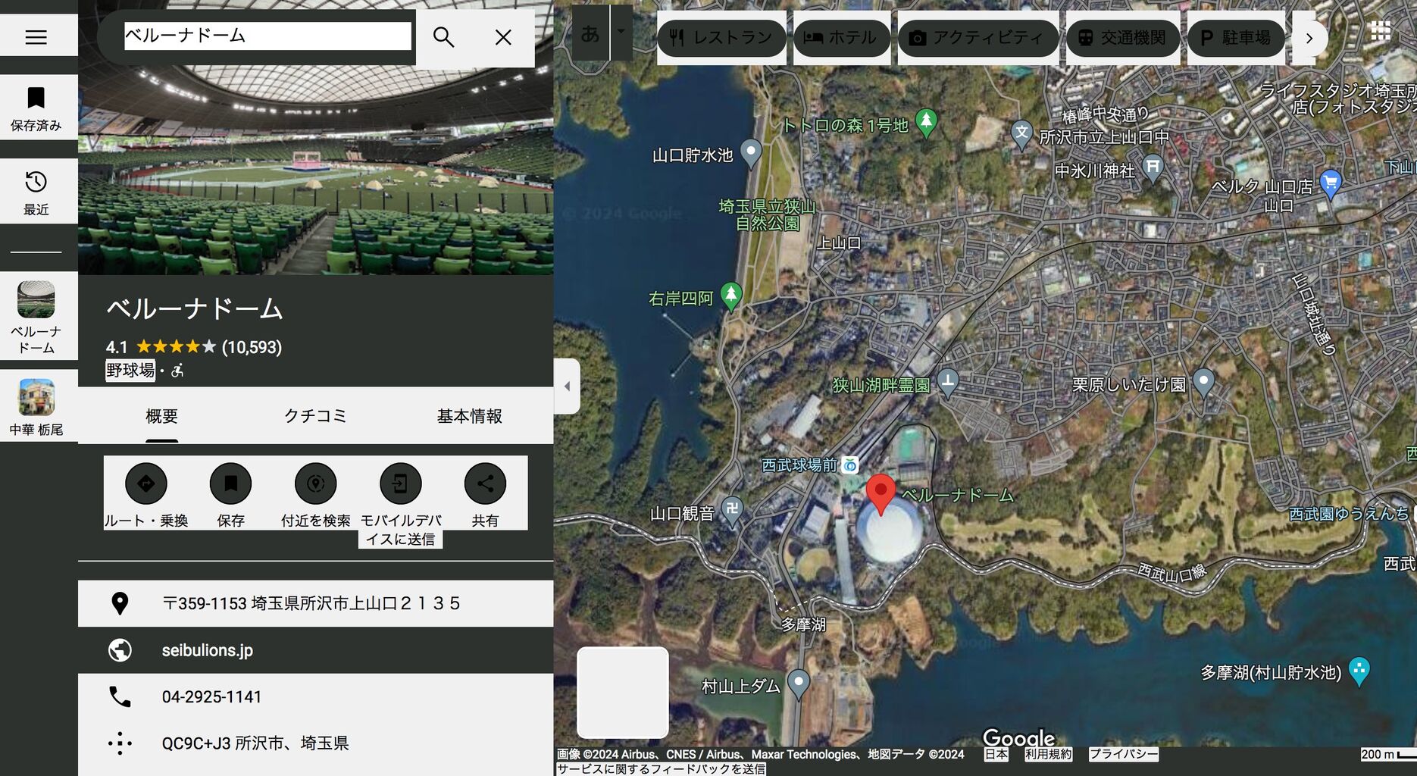Screen dimensions: 1417x776
Task: Show more category chips with arrow
Action: pos(1309,38)
